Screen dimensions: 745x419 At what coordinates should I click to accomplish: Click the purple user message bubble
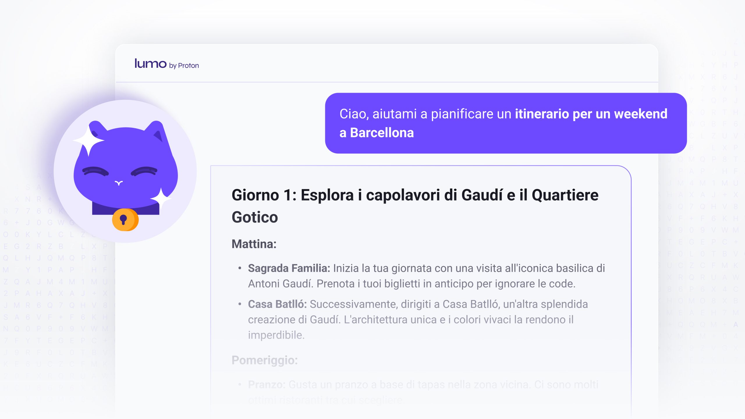(x=505, y=123)
